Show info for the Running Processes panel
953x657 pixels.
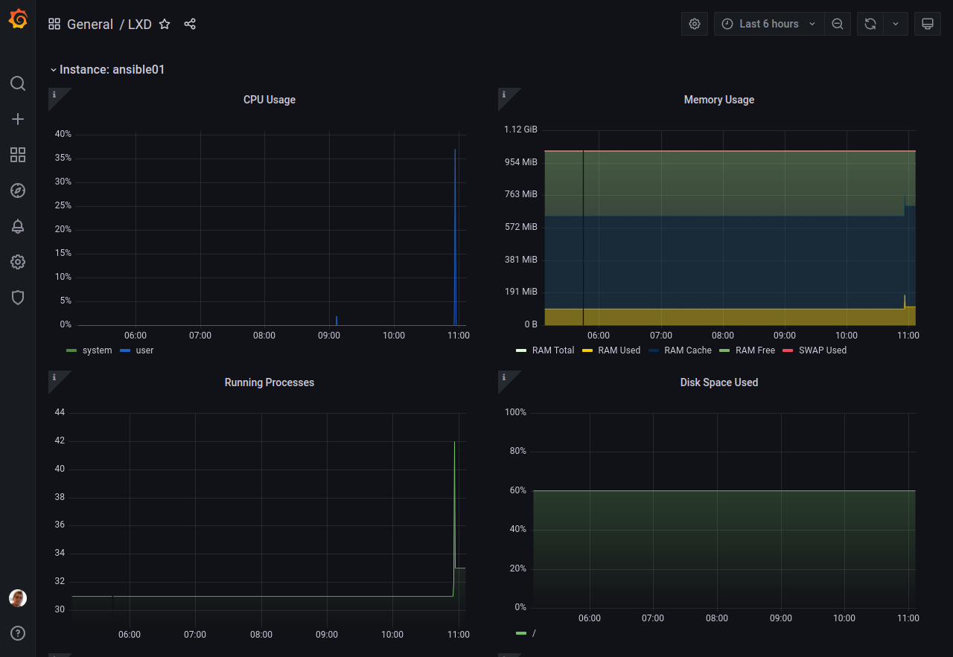pyautogui.click(x=54, y=377)
